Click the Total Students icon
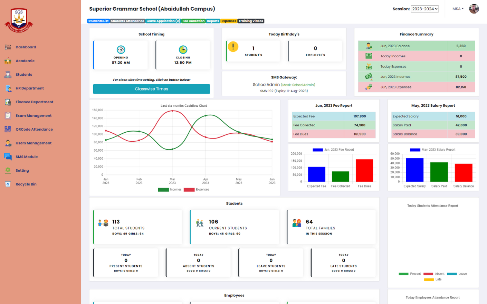This screenshot has height=304, width=487. click(x=103, y=223)
